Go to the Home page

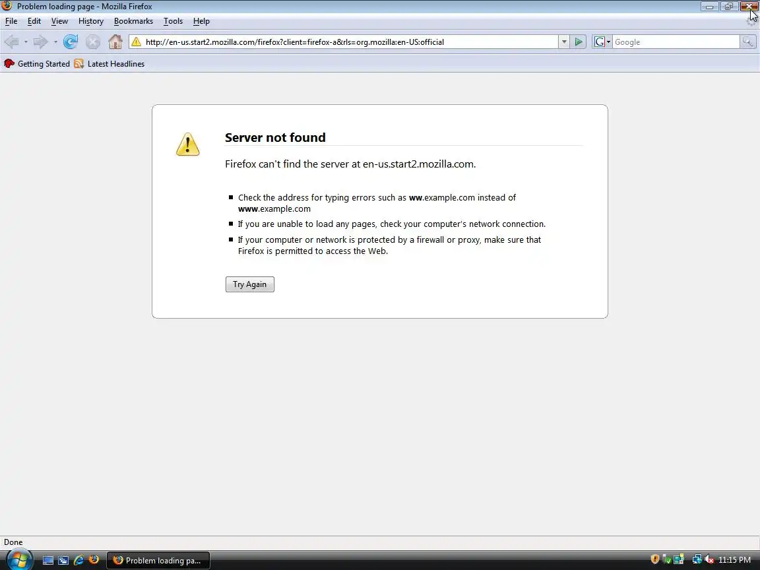point(115,42)
